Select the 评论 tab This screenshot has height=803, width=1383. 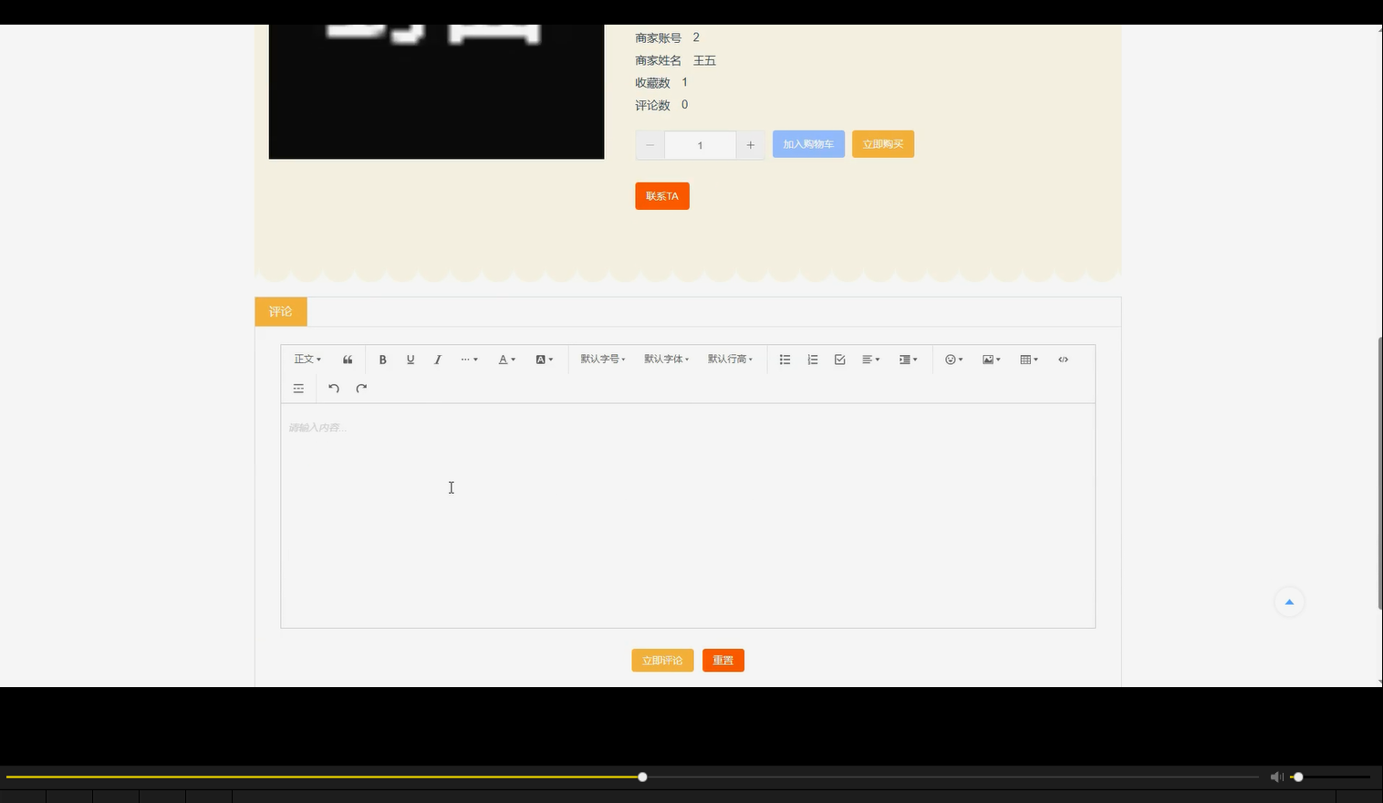tap(281, 311)
